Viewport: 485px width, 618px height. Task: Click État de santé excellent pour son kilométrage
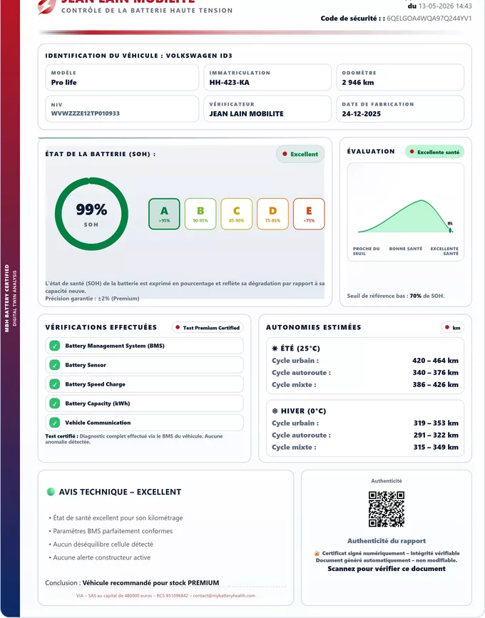[x=116, y=518]
